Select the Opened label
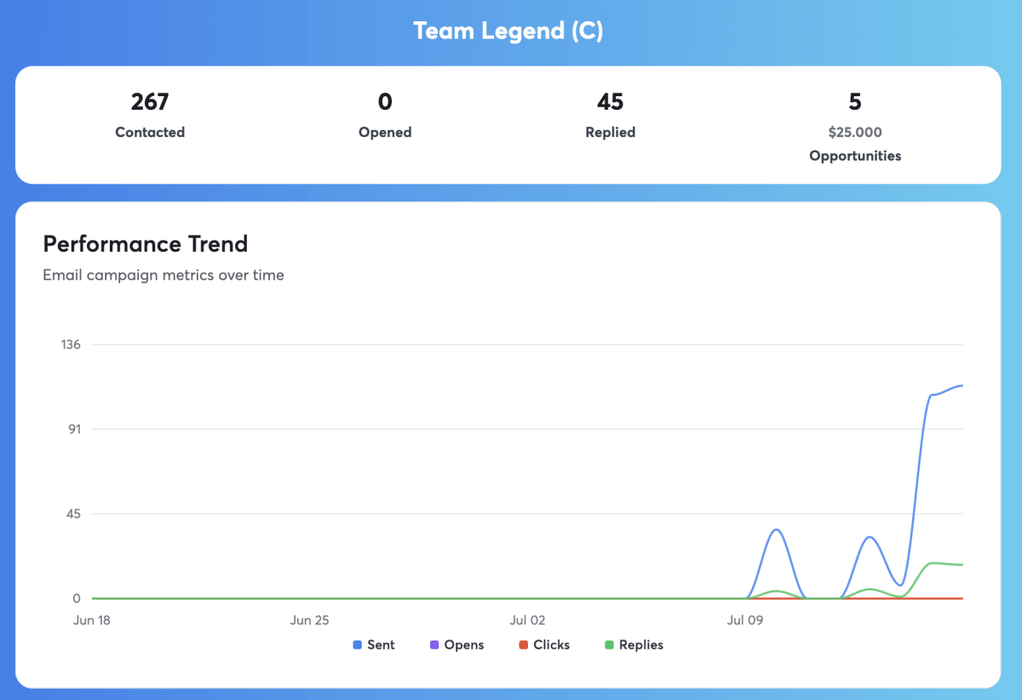Viewport: 1022px width, 700px height. [385, 132]
